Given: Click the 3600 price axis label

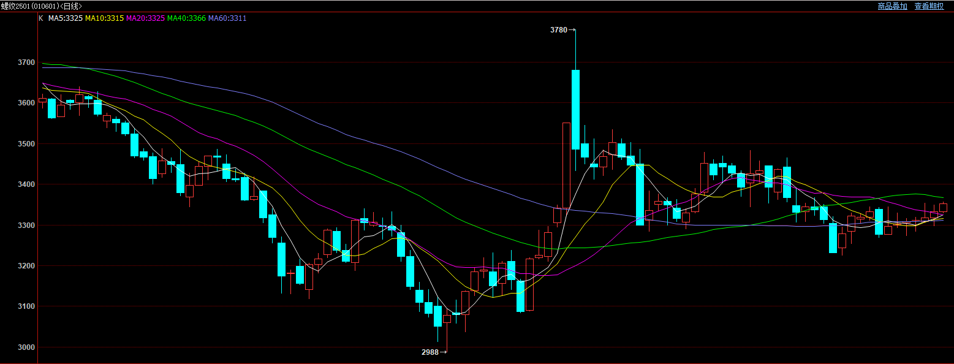Looking at the screenshot, I should (x=27, y=103).
